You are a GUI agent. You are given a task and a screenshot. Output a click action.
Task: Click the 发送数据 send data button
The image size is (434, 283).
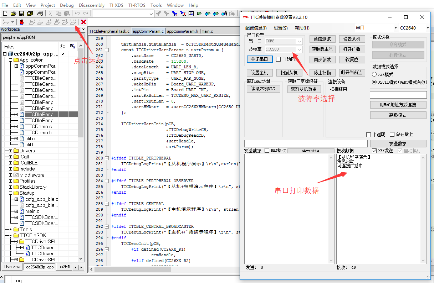click(x=398, y=143)
